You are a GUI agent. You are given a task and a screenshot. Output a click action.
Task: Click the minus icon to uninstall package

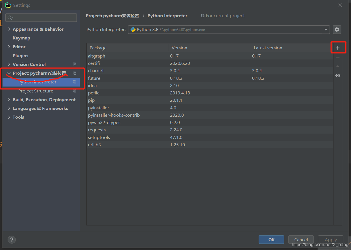(x=337, y=57)
